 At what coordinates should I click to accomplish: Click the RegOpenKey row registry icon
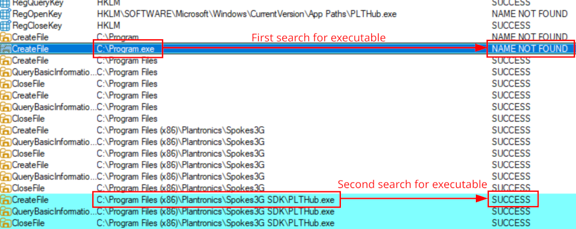6,13
